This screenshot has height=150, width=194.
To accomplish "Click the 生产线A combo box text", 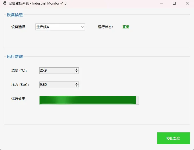I will point(57,27).
